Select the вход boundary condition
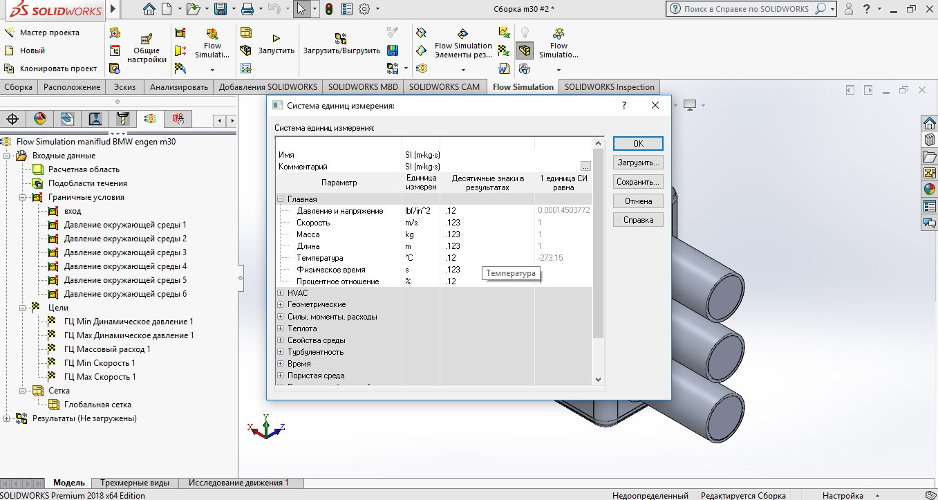 point(73,211)
